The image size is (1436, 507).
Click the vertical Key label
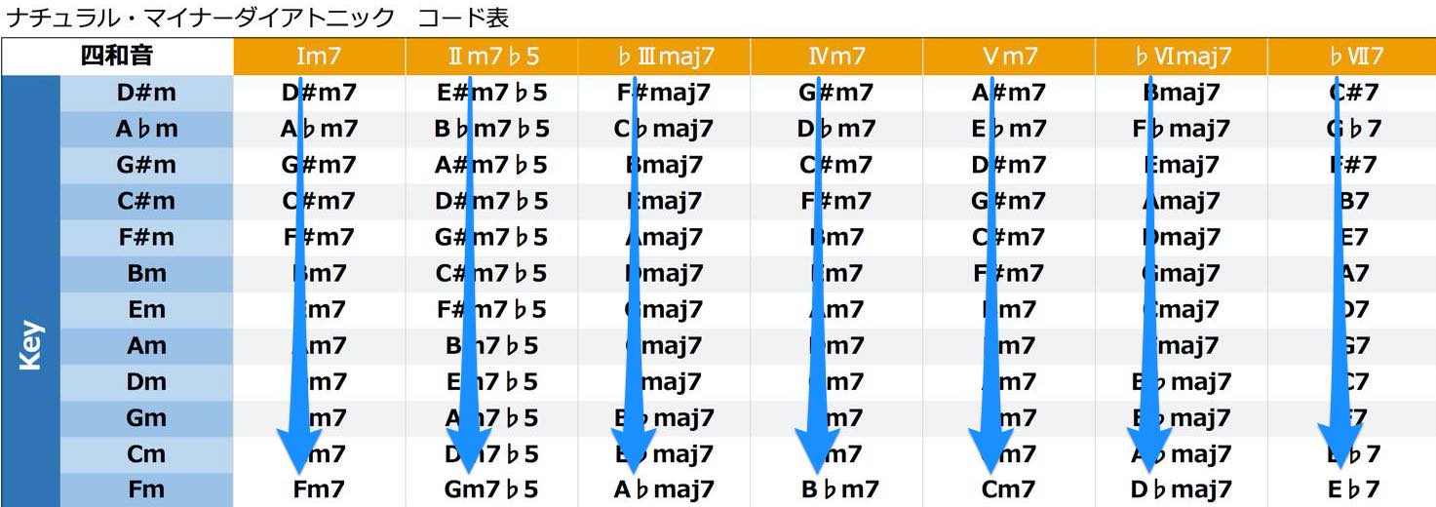pyautogui.click(x=30, y=345)
